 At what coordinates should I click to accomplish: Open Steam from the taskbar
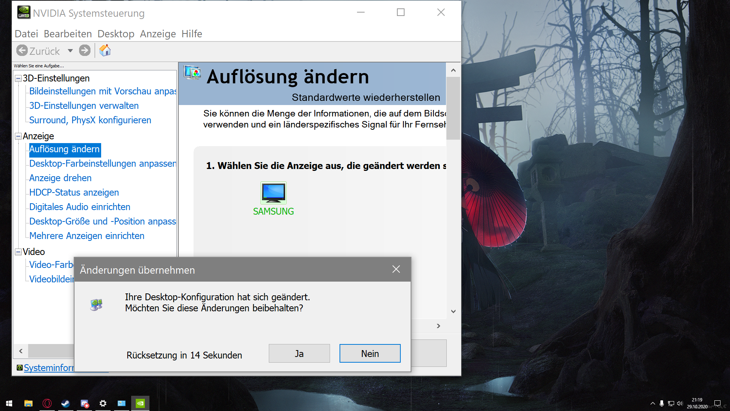click(65, 403)
